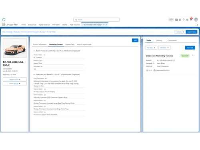Viewport: 200px width, 150px height.
Task: Click the All new 22S aluminum chassis text
Action: coord(44,92)
